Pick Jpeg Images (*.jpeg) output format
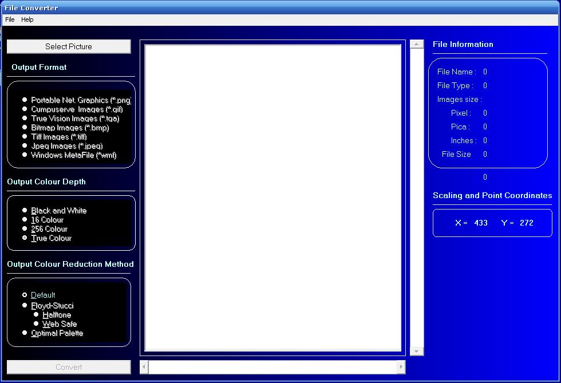The image size is (561, 383). [x=25, y=146]
